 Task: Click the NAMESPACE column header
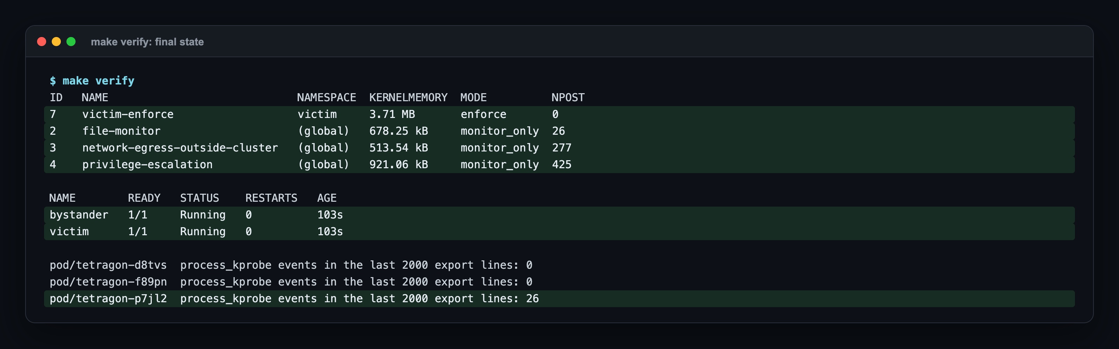[327, 98]
